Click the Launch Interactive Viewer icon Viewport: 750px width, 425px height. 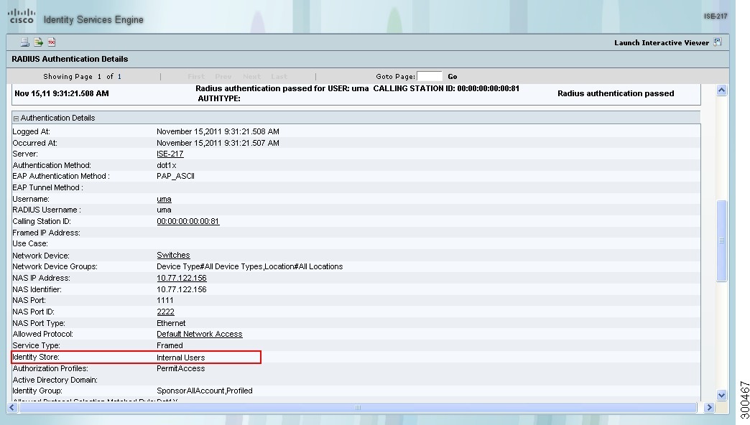coord(718,42)
